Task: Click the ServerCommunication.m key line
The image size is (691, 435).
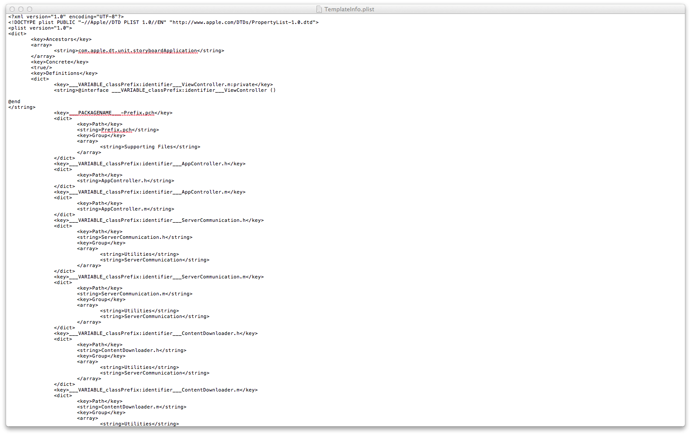Action: pos(159,277)
